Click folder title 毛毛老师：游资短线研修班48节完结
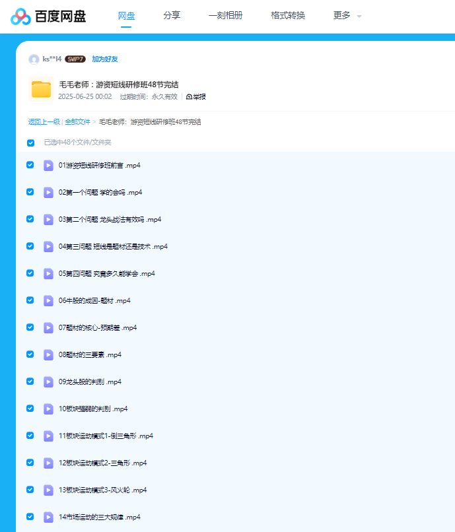455x532 pixels. [119, 84]
